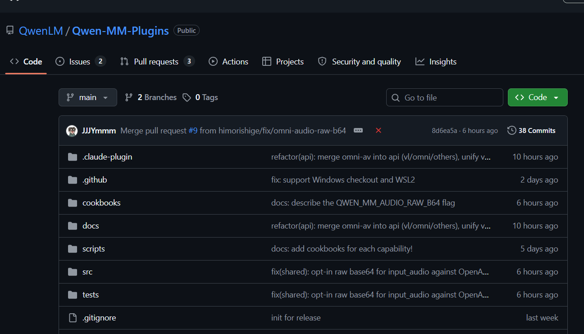View the 0 Tags page
The image size is (584, 334).
(x=201, y=97)
